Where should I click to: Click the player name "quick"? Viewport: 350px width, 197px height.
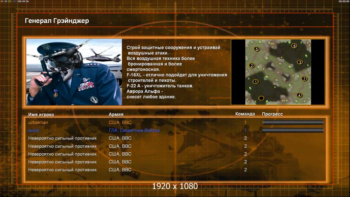click(33, 130)
